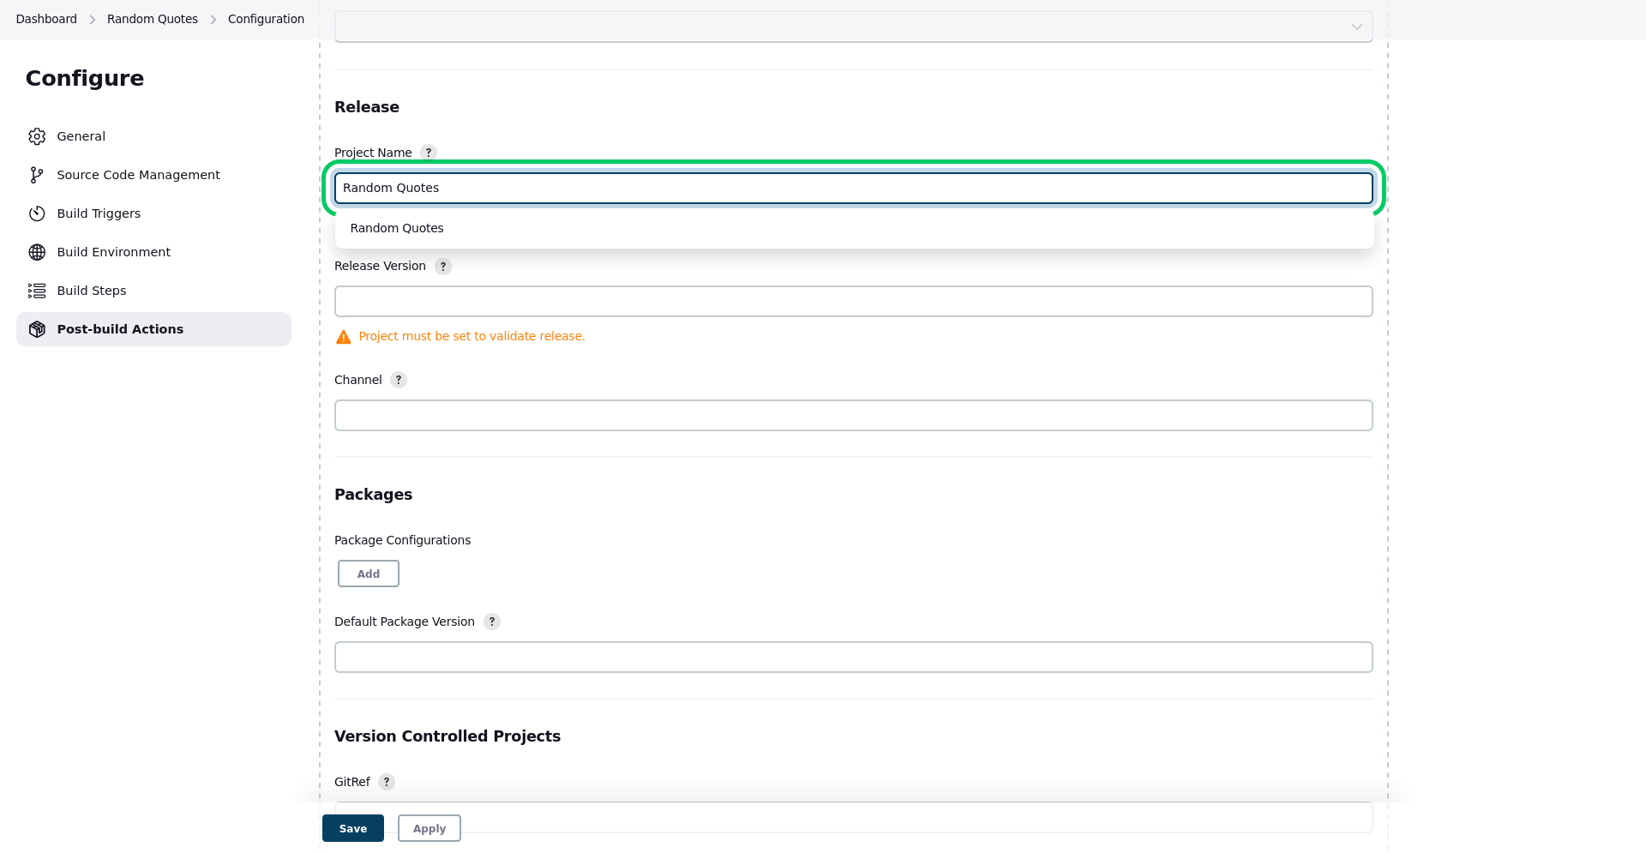Open Configuration breadcrumb link
1646x853 pixels.
[266, 19]
